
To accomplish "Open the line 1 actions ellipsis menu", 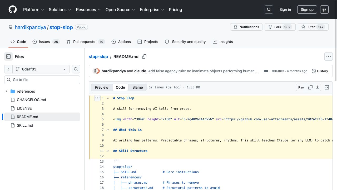I will pos(97,98).
